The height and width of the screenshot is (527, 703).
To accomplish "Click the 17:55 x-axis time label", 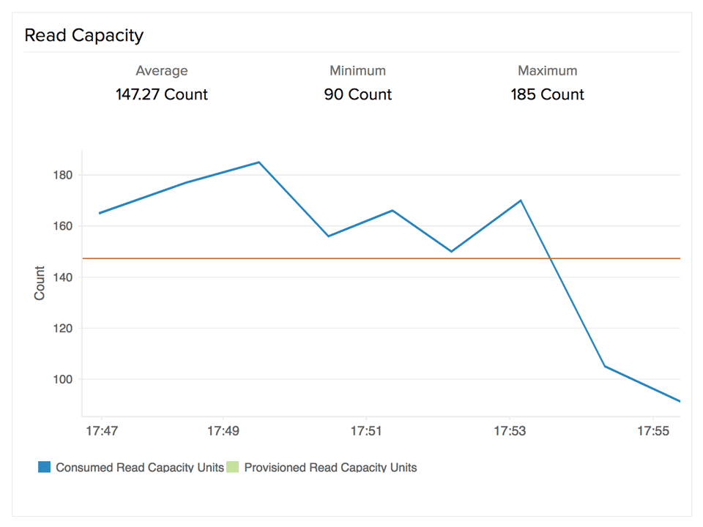I will pos(653,432).
